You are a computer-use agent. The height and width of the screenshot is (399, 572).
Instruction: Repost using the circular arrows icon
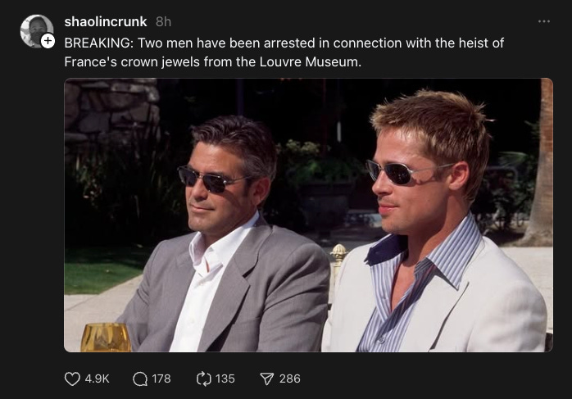(x=203, y=379)
